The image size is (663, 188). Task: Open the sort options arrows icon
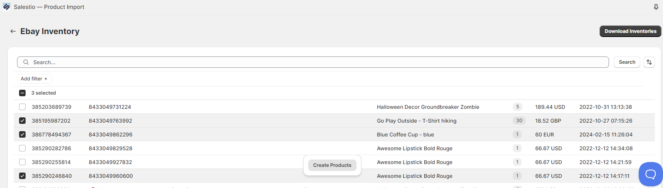click(x=649, y=62)
